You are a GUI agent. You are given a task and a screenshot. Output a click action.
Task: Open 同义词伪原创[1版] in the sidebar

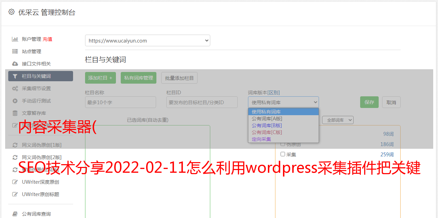pos(42,145)
